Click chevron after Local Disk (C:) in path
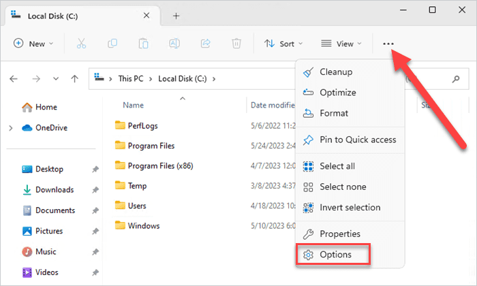 click(214, 79)
